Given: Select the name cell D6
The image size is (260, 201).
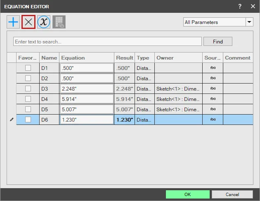Looking at the screenshot, I should click(49, 120).
